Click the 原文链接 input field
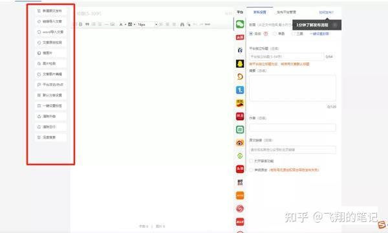 tap(292, 150)
